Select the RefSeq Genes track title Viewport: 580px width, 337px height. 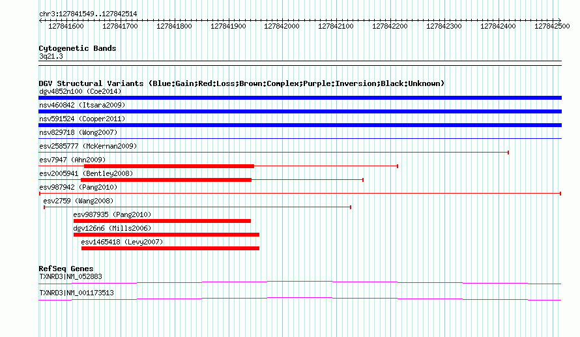click(66, 269)
